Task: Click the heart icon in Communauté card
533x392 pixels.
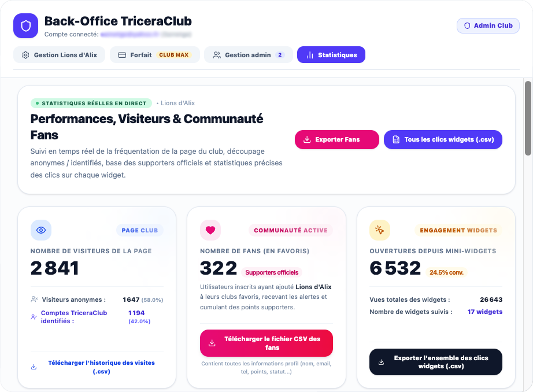Action: click(x=210, y=230)
